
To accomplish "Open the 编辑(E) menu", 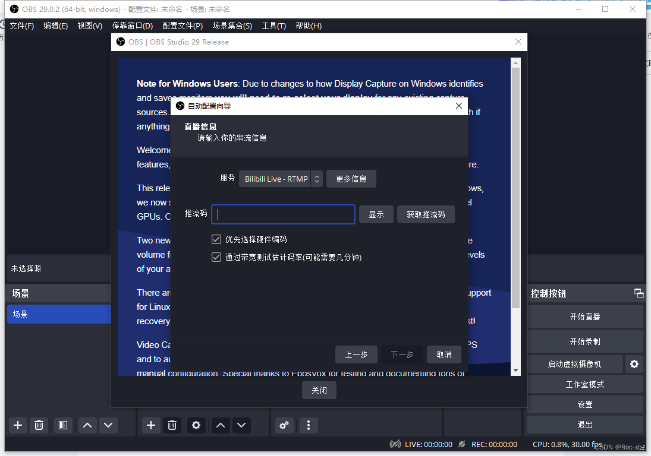I will tap(56, 26).
